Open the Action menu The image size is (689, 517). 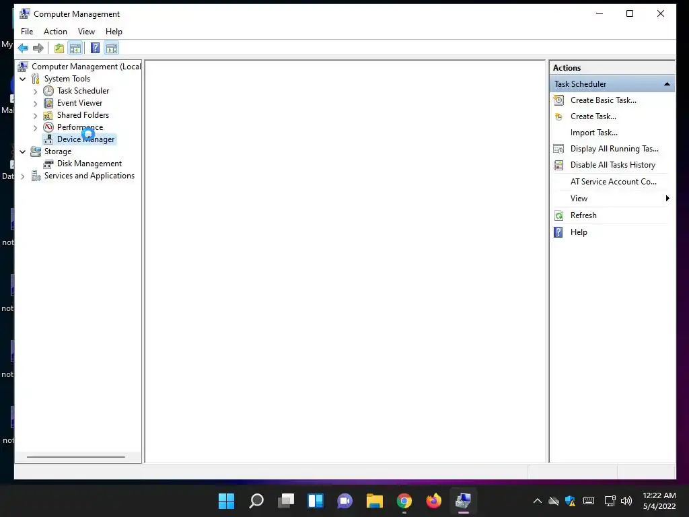[55, 32]
